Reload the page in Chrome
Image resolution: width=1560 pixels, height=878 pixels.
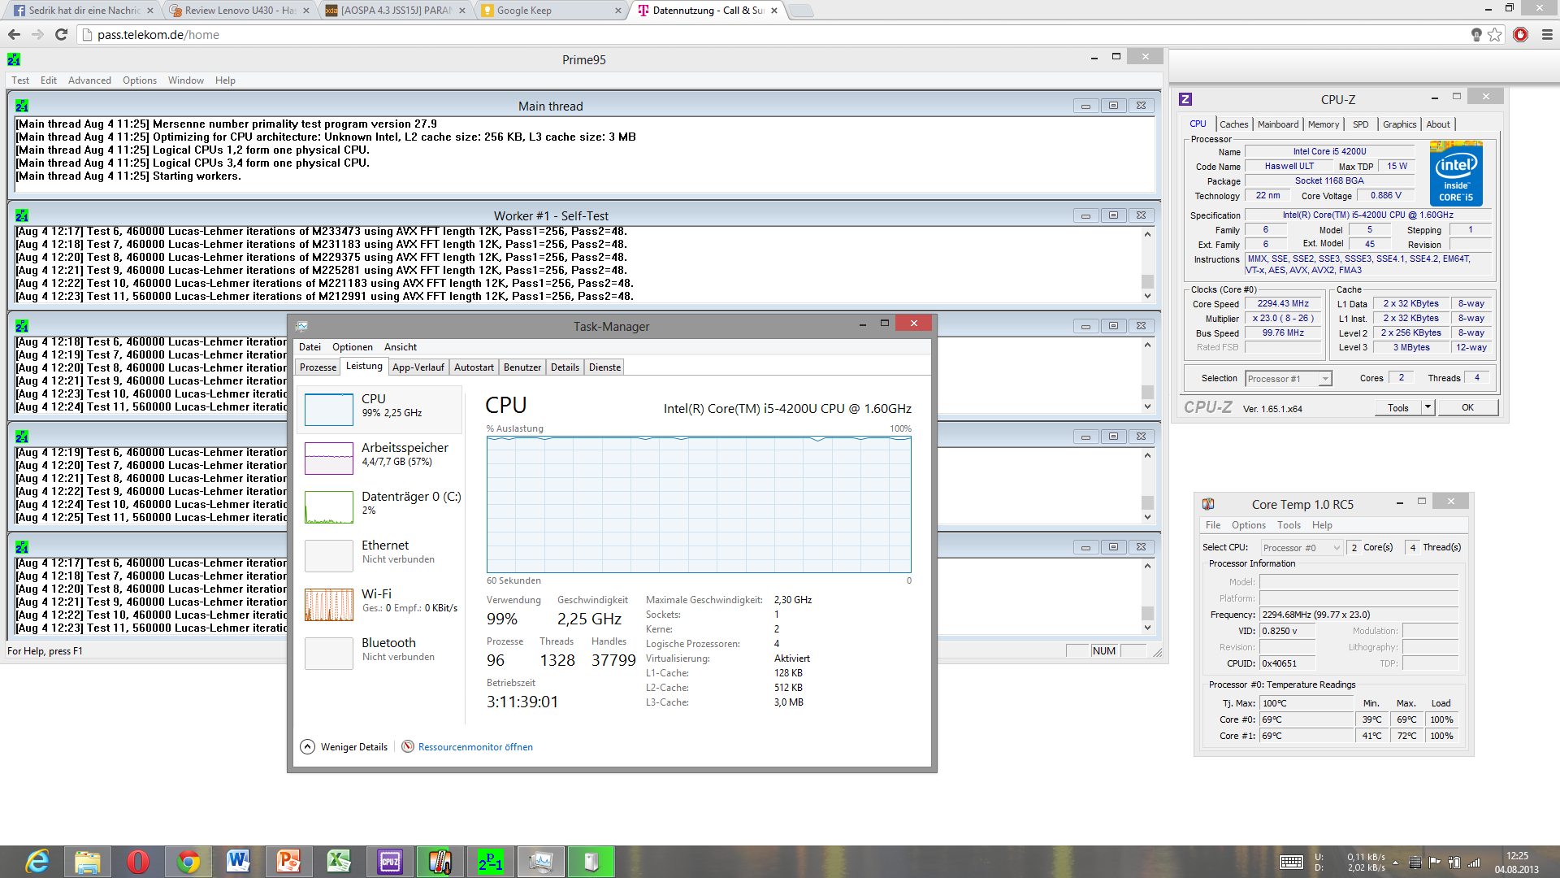(61, 34)
